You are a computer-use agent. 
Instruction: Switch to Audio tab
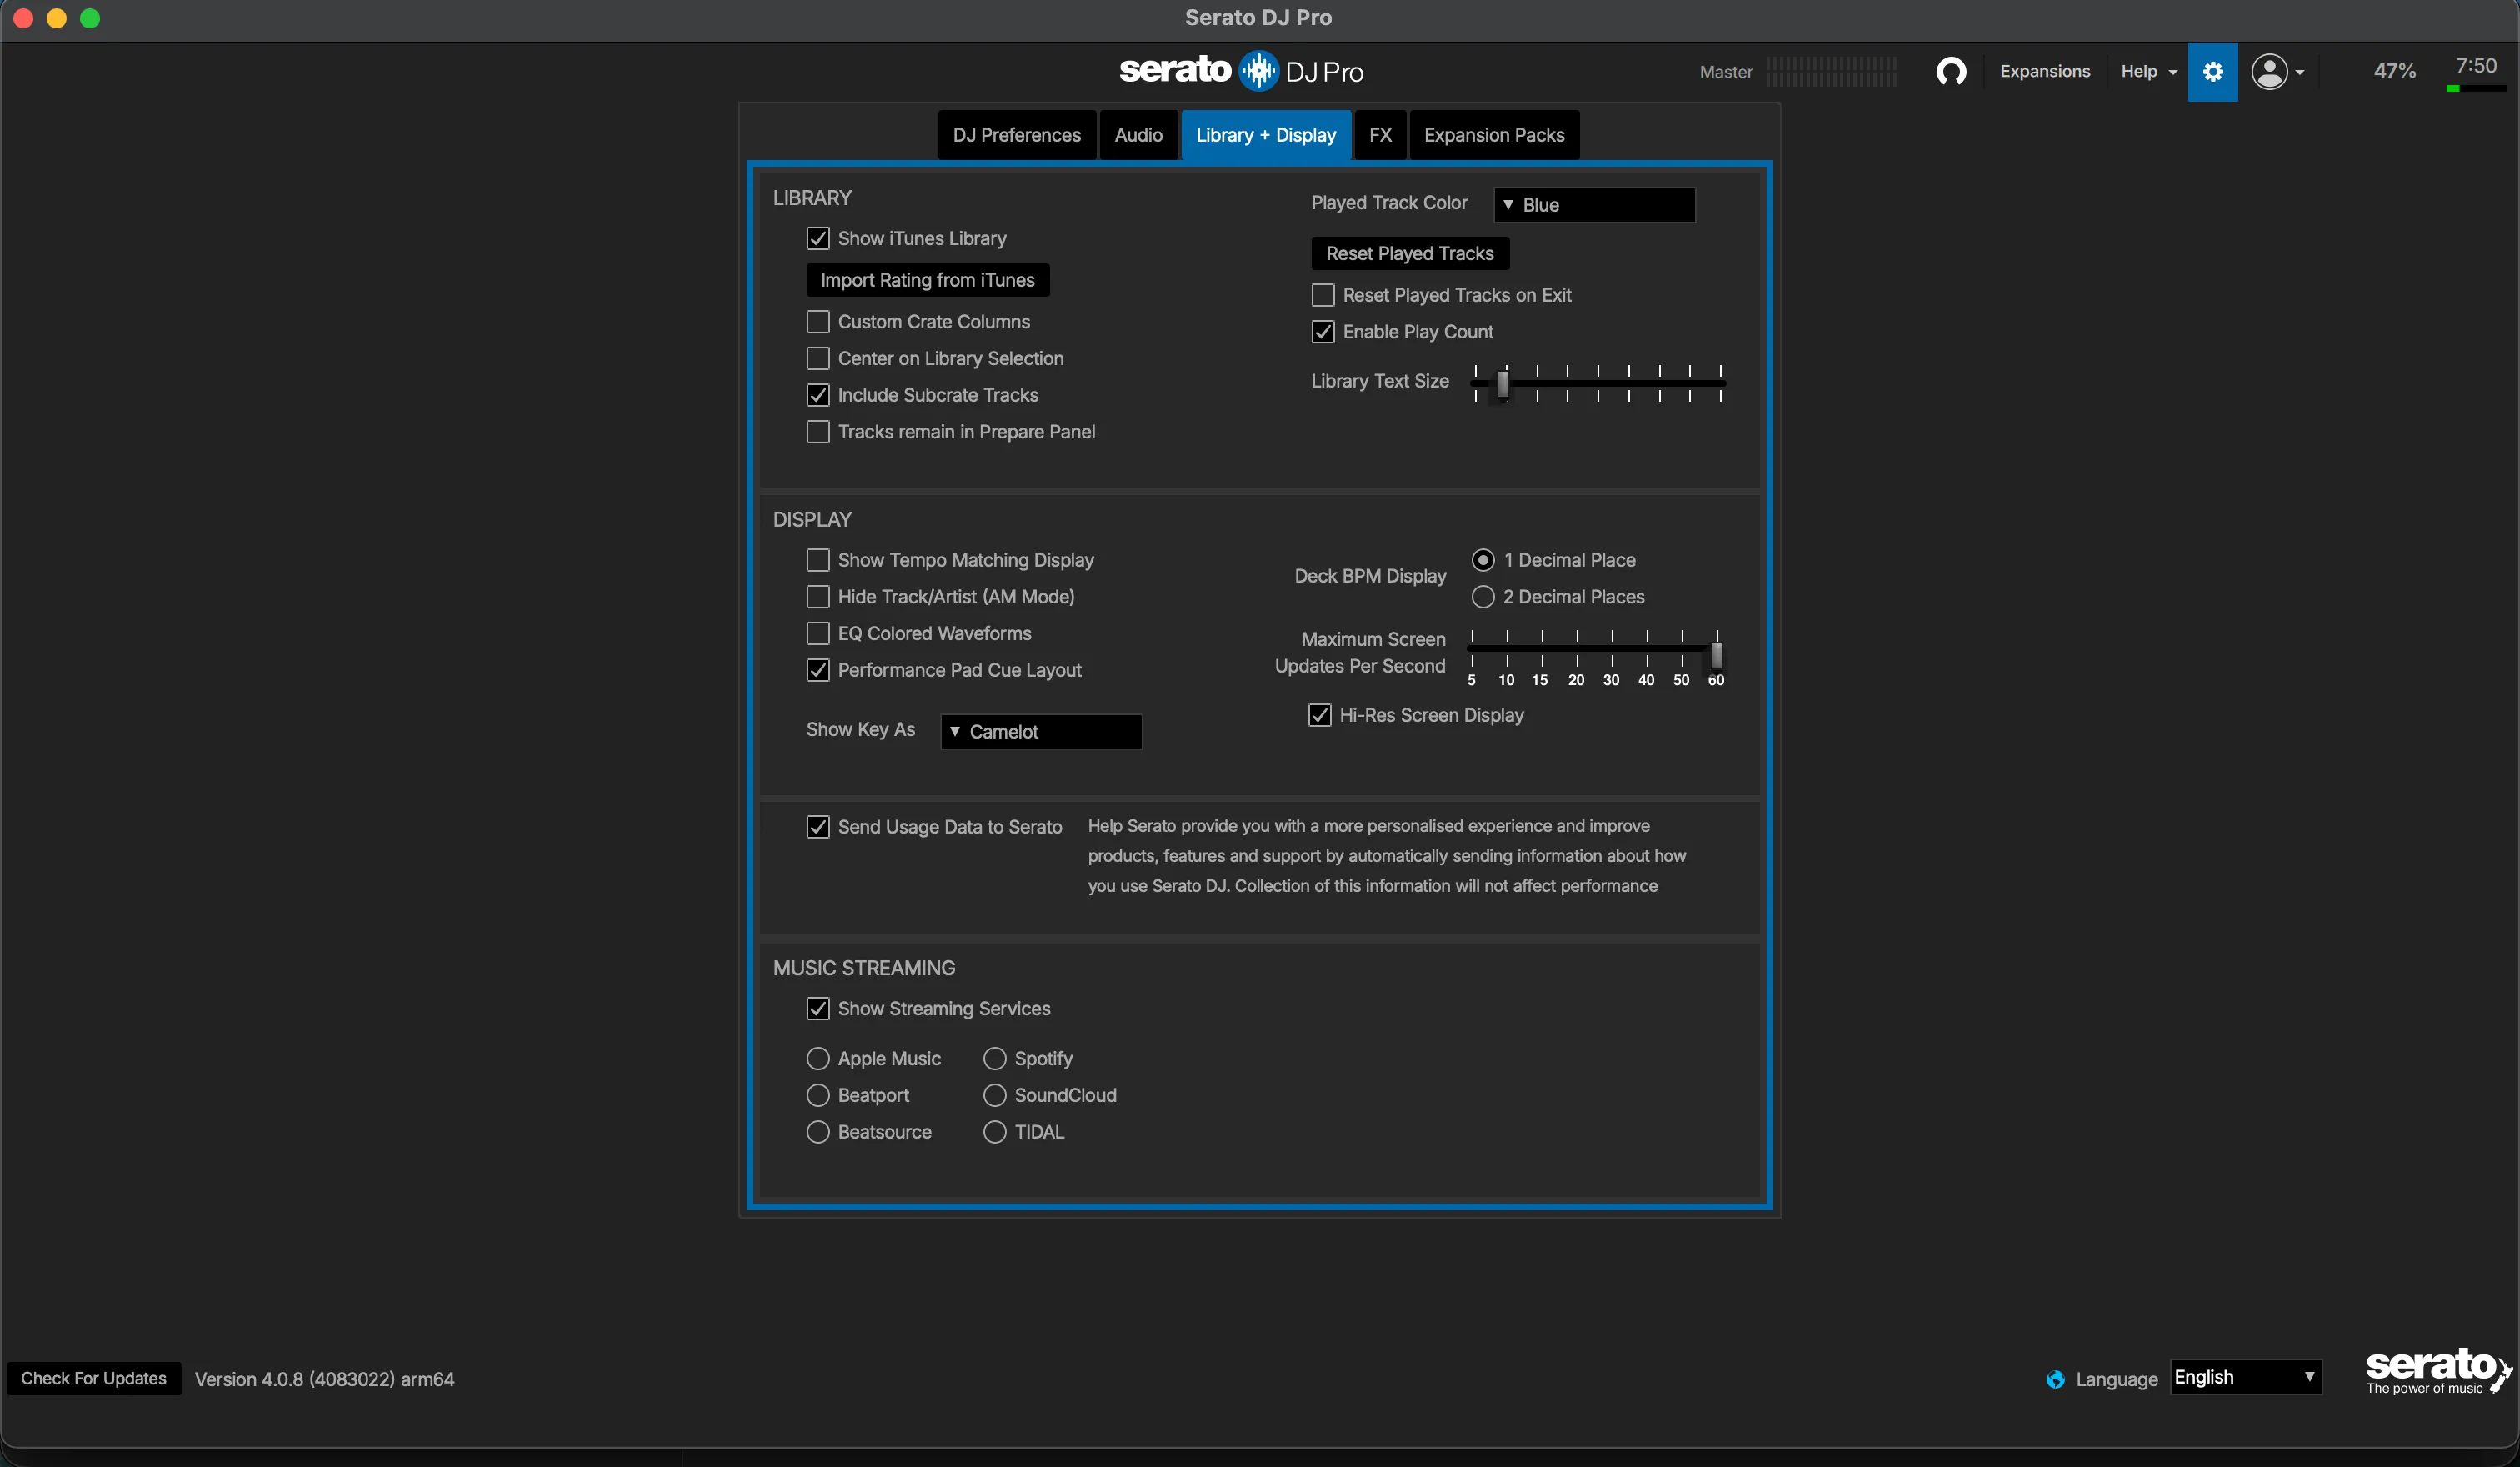tap(1138, 135)
